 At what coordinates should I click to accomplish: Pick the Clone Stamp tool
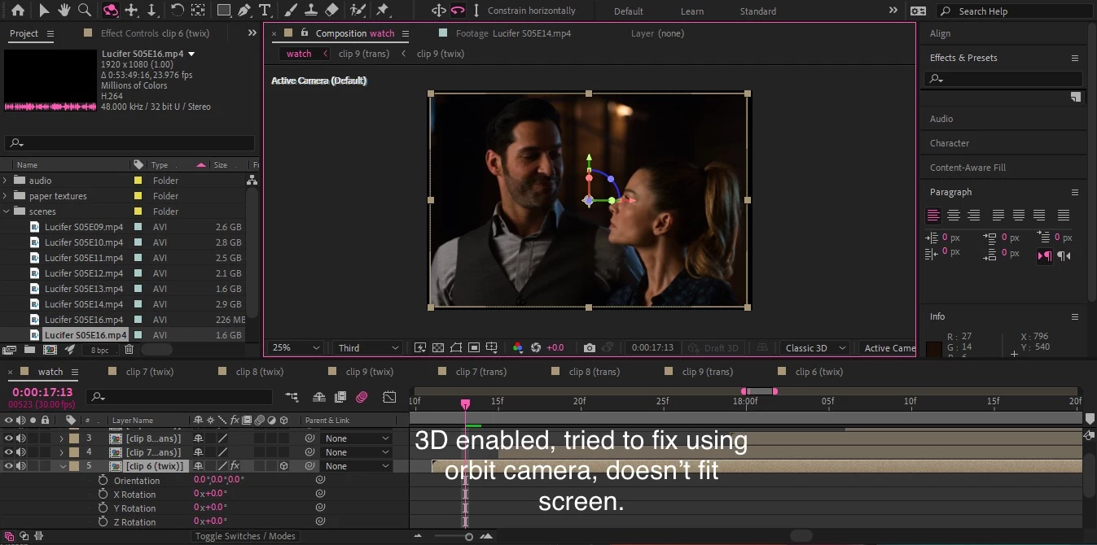click(x=311, y=11)
